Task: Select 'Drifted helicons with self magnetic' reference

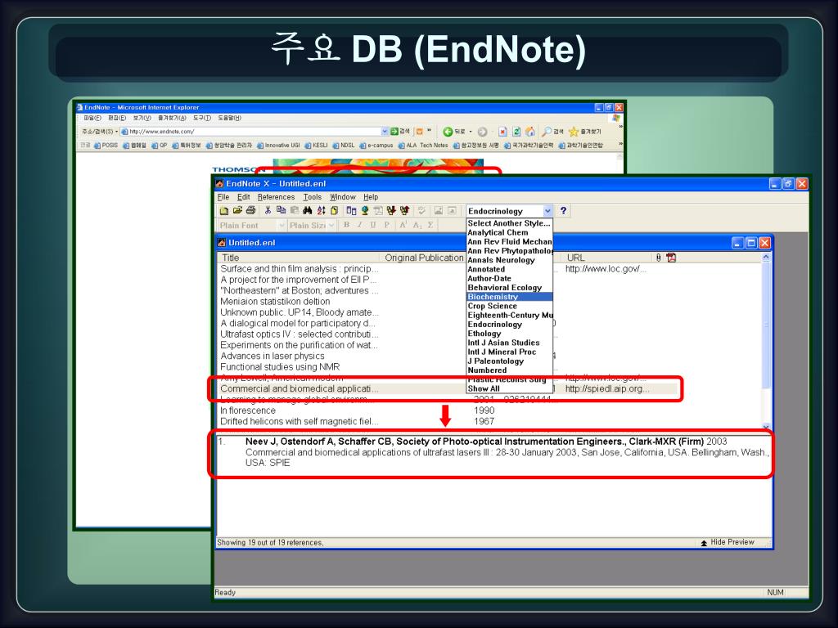Action: pos(300,421)
